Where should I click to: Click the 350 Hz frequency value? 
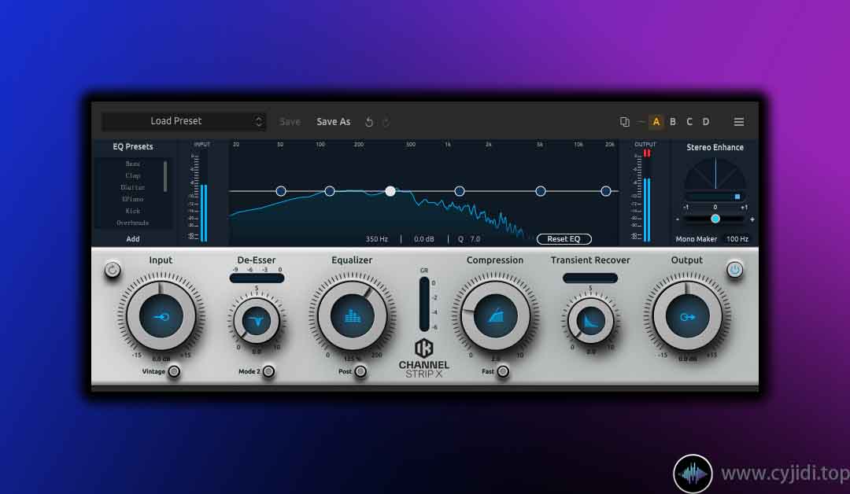(377, 239)
